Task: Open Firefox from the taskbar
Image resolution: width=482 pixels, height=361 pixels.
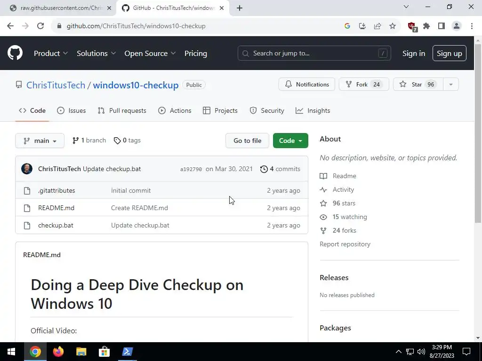Action: coord(58,352)
